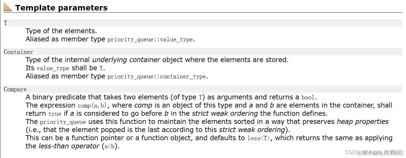Click the italic heap properties phrase

tap(363, 122)
